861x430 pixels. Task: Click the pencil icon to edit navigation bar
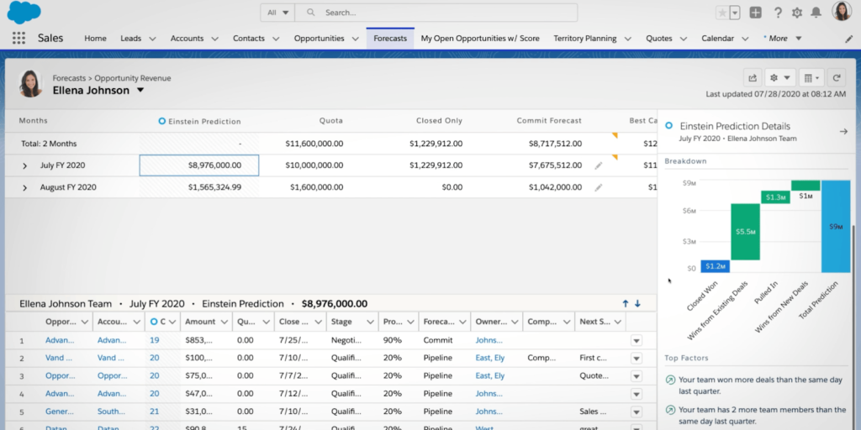coord(848,39)
